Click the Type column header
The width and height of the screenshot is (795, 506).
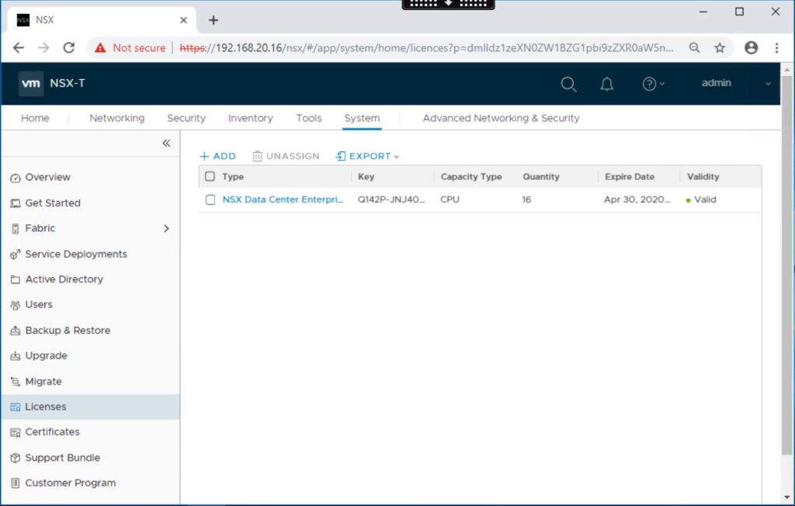click(233, 176)
